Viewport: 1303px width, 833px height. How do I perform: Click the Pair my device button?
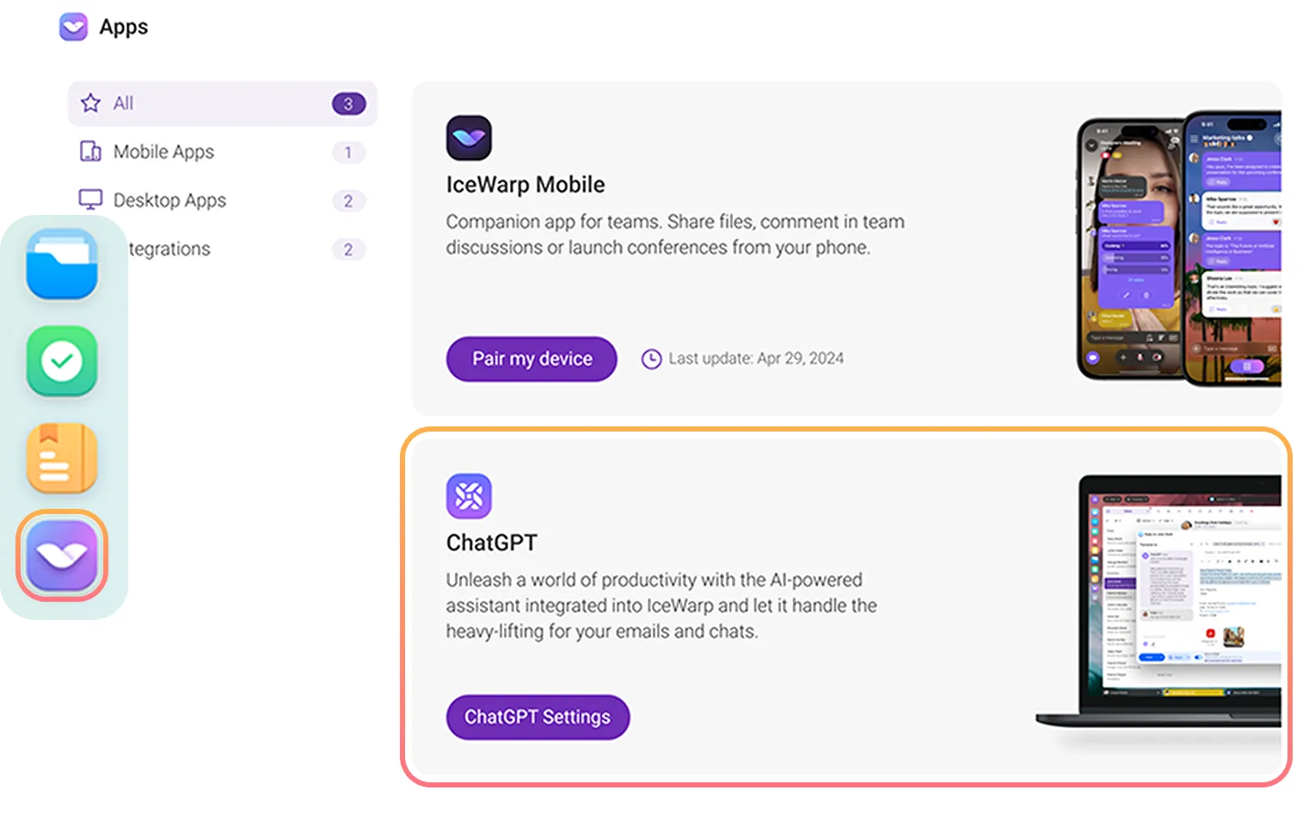(x=531, y=358)
